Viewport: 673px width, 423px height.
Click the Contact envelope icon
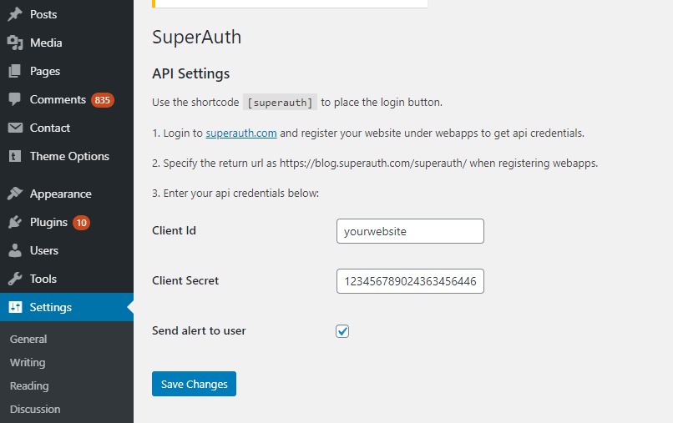pyautogui.click(x=15, y=128)
